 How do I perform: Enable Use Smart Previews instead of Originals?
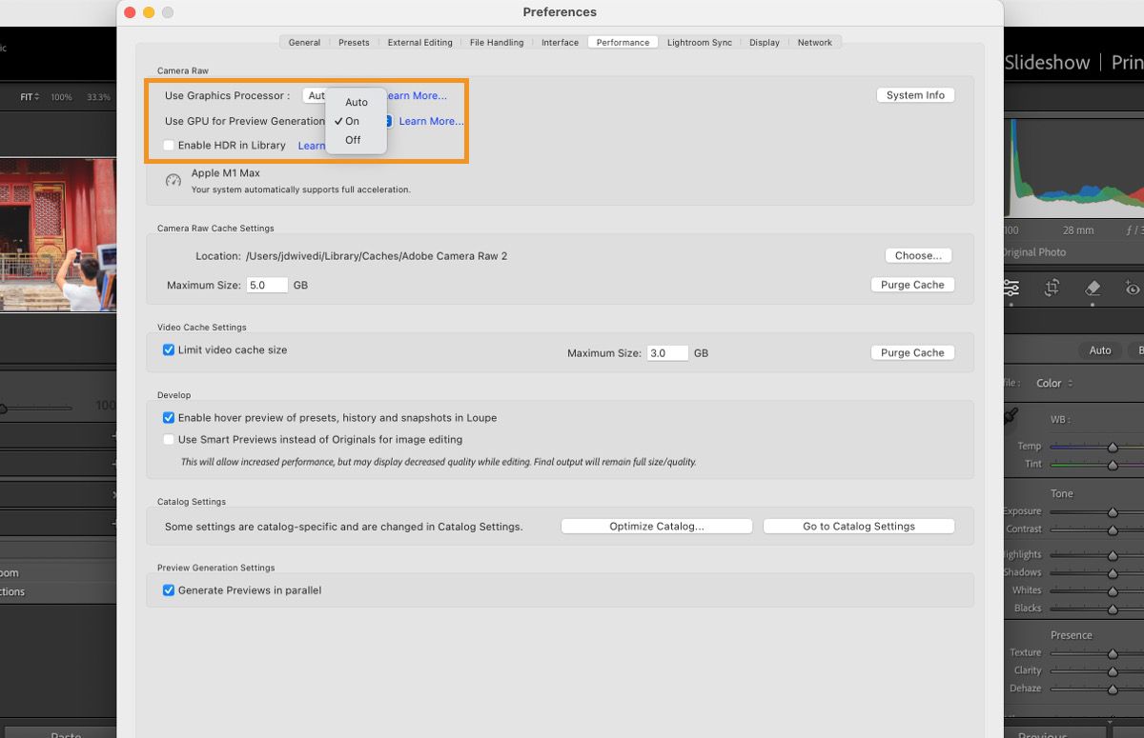(169, 439)
